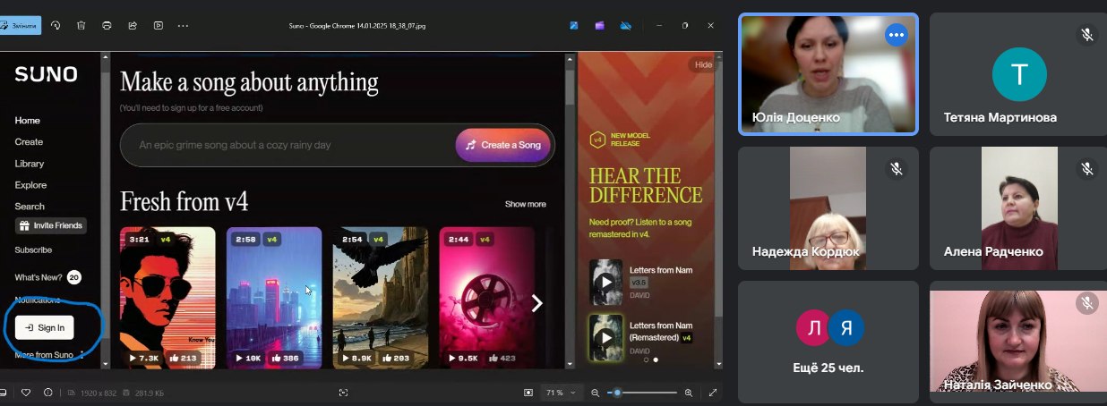Unmute Тетяна Мартинова's microphone icon
1107x406 pixels.
pos(1086,35)
